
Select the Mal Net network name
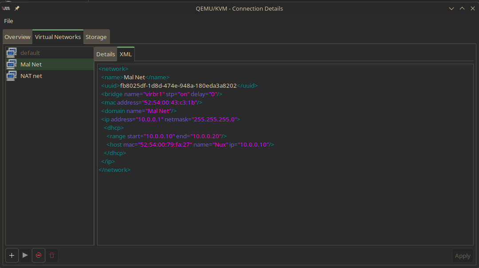coord(31,64)
